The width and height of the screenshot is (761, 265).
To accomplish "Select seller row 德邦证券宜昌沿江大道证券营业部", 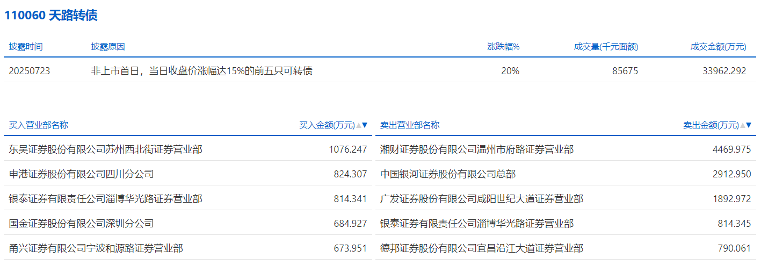I will (x=482, y=248).
